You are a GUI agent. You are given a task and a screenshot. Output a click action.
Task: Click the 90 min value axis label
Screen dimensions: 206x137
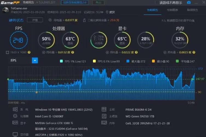click(x=199, y=92)
